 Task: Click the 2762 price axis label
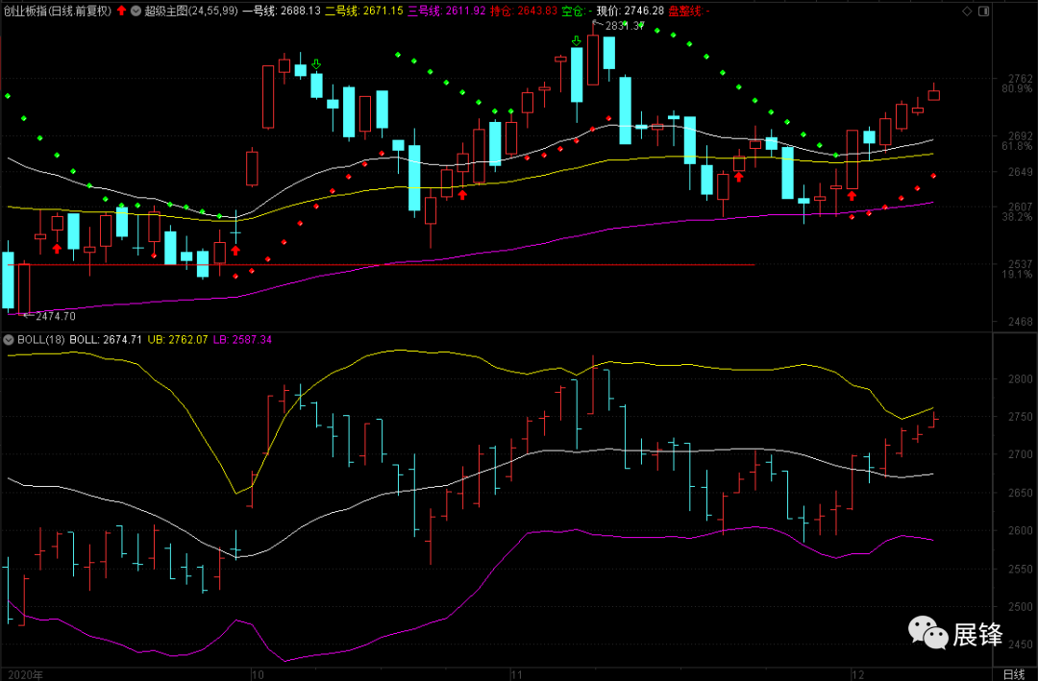[1020, 79]
